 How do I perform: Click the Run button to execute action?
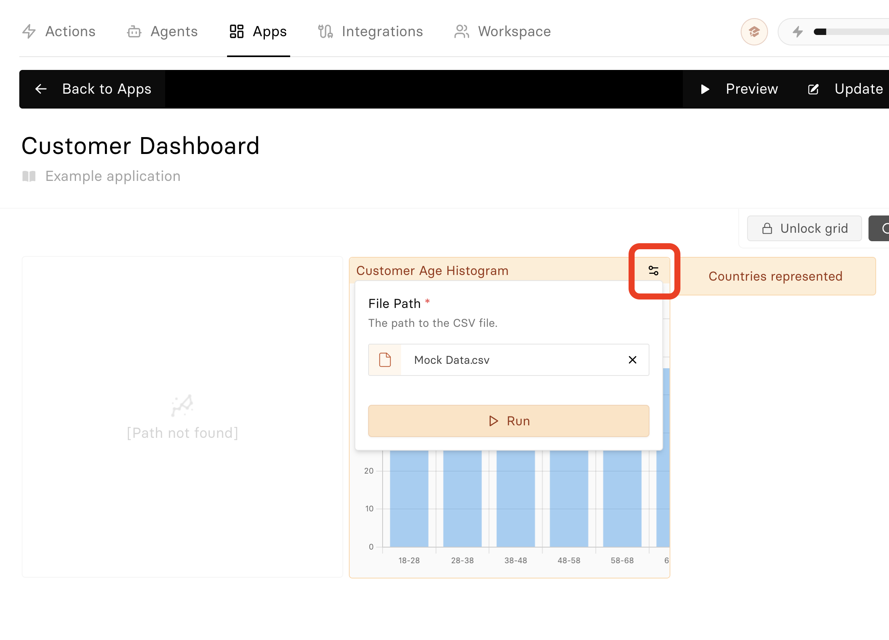(509, 420)
